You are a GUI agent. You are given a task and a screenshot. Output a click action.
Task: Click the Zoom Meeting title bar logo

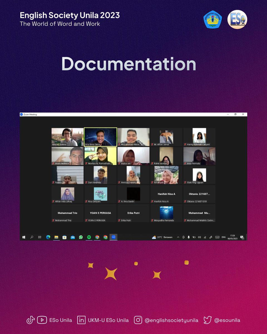pyautogui.click(x=21, y=114)
